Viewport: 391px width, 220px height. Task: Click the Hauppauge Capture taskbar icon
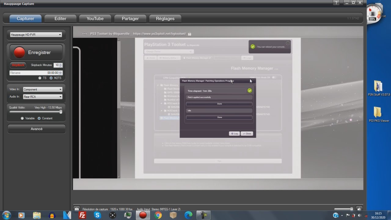pyautogui.click(x=143, y=215)
